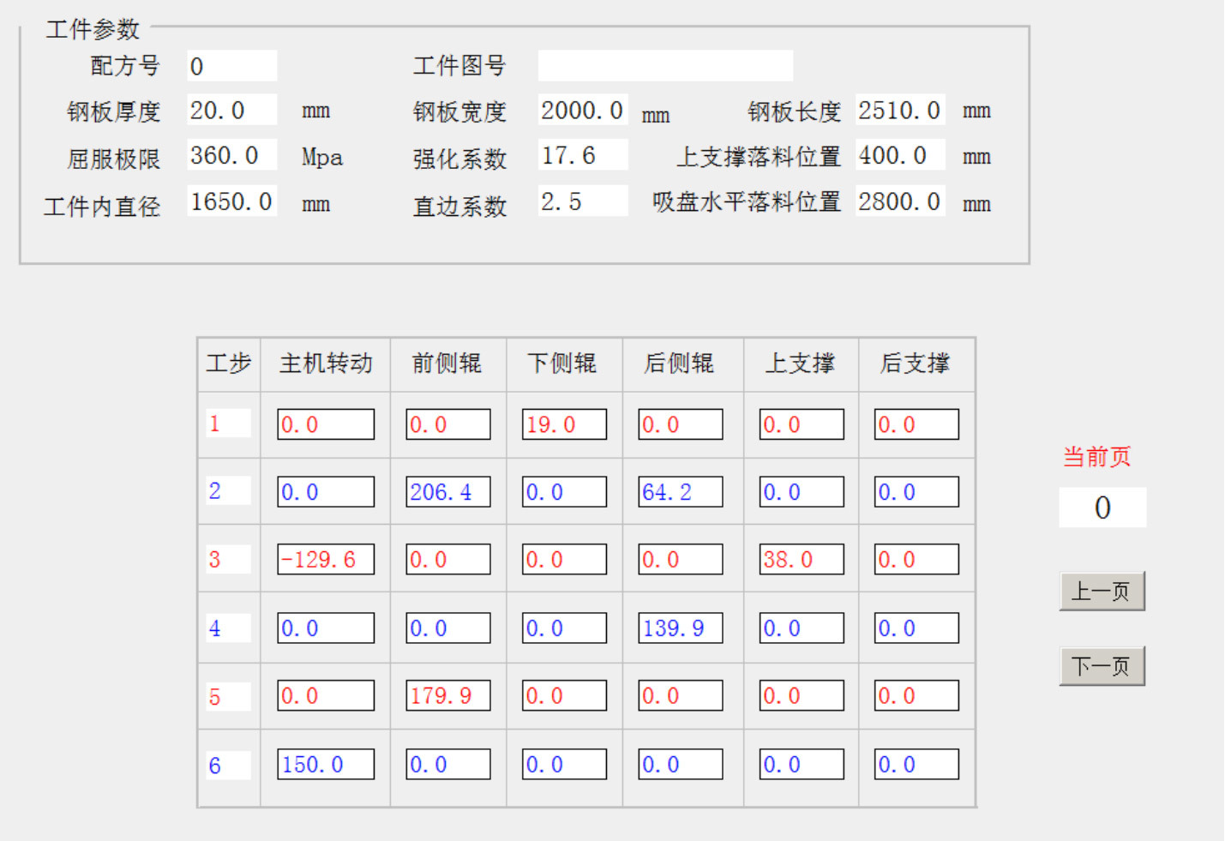Screen dimensions: 1225x841
Task: Click the 吸盘水平落料位置 field showing 2800.0
Action: point(899,202)
